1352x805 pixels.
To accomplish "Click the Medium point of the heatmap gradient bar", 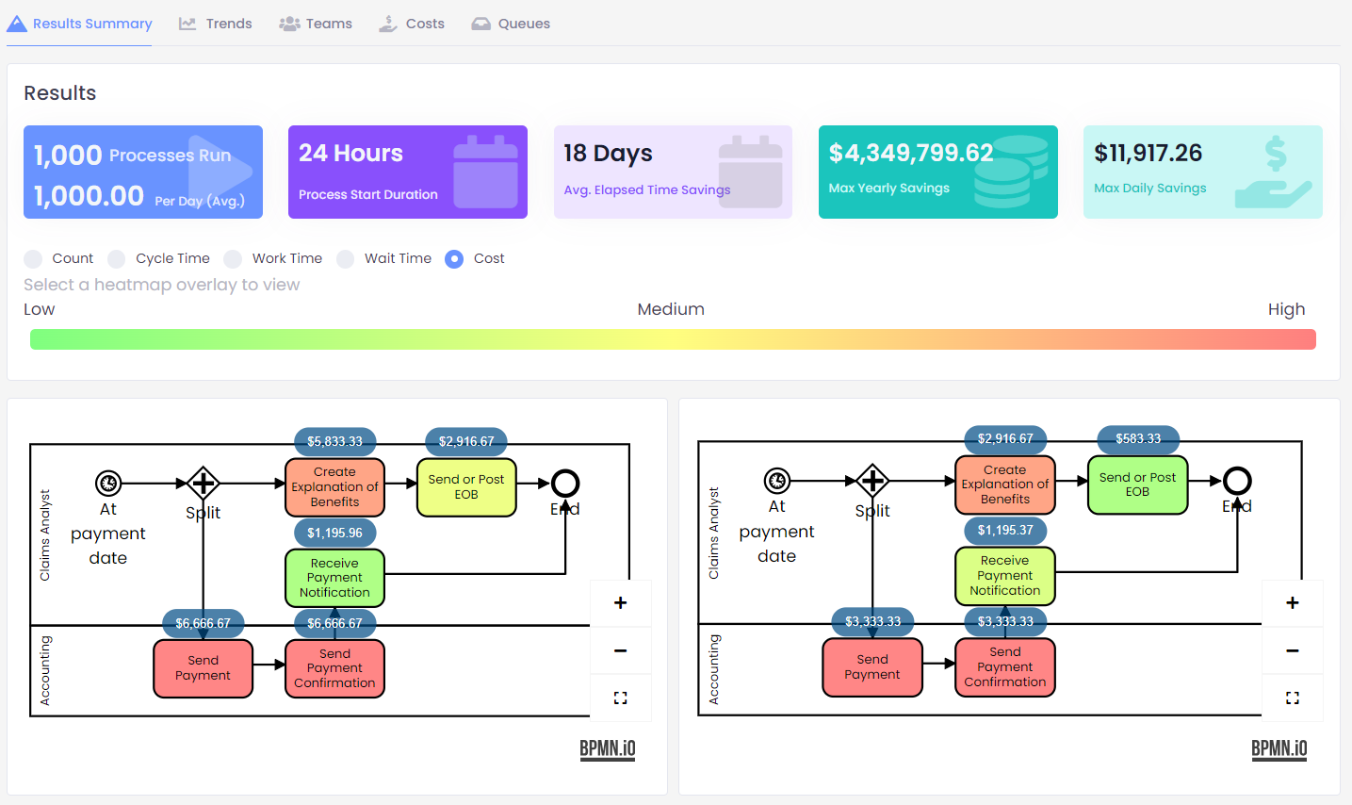I will coord(671,338).
